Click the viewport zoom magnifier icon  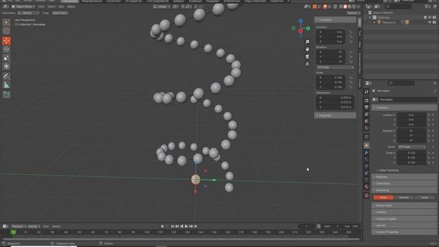(x=307, y=42)
